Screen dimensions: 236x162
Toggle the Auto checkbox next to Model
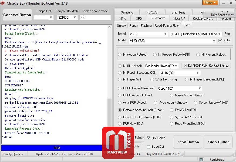tap(220, 40)
